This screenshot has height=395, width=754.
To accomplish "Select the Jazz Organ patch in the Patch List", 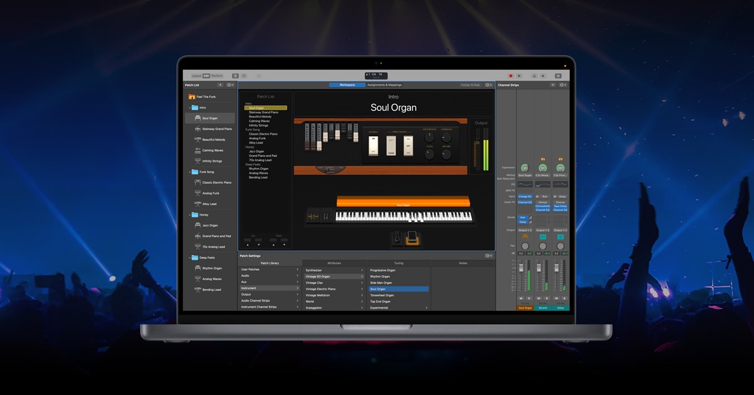I will pyautogui.click(x=210, y=225).
